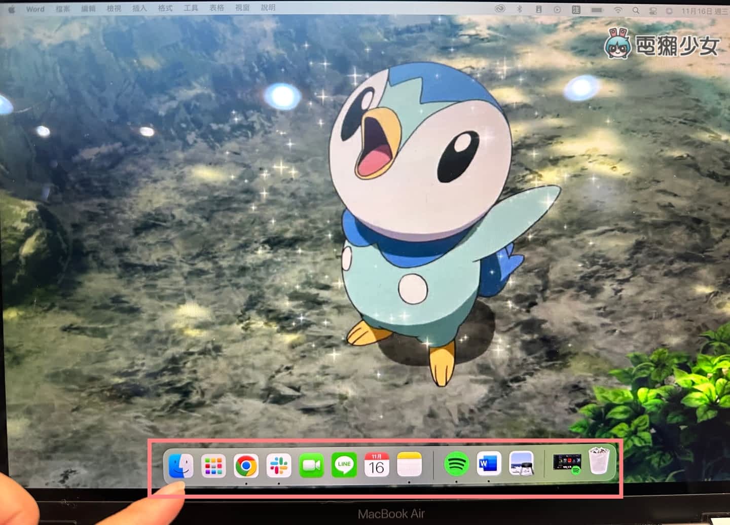Open the 工具 menu
Viewport: 730px width, 525px height.
(x=191, y=8)
